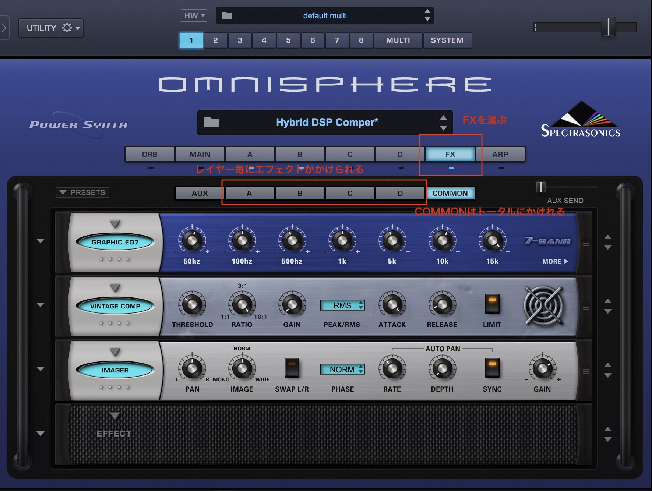Toggle the Swap L/R switch
This screenshot has height=491, width=652.
click(292, 368)
